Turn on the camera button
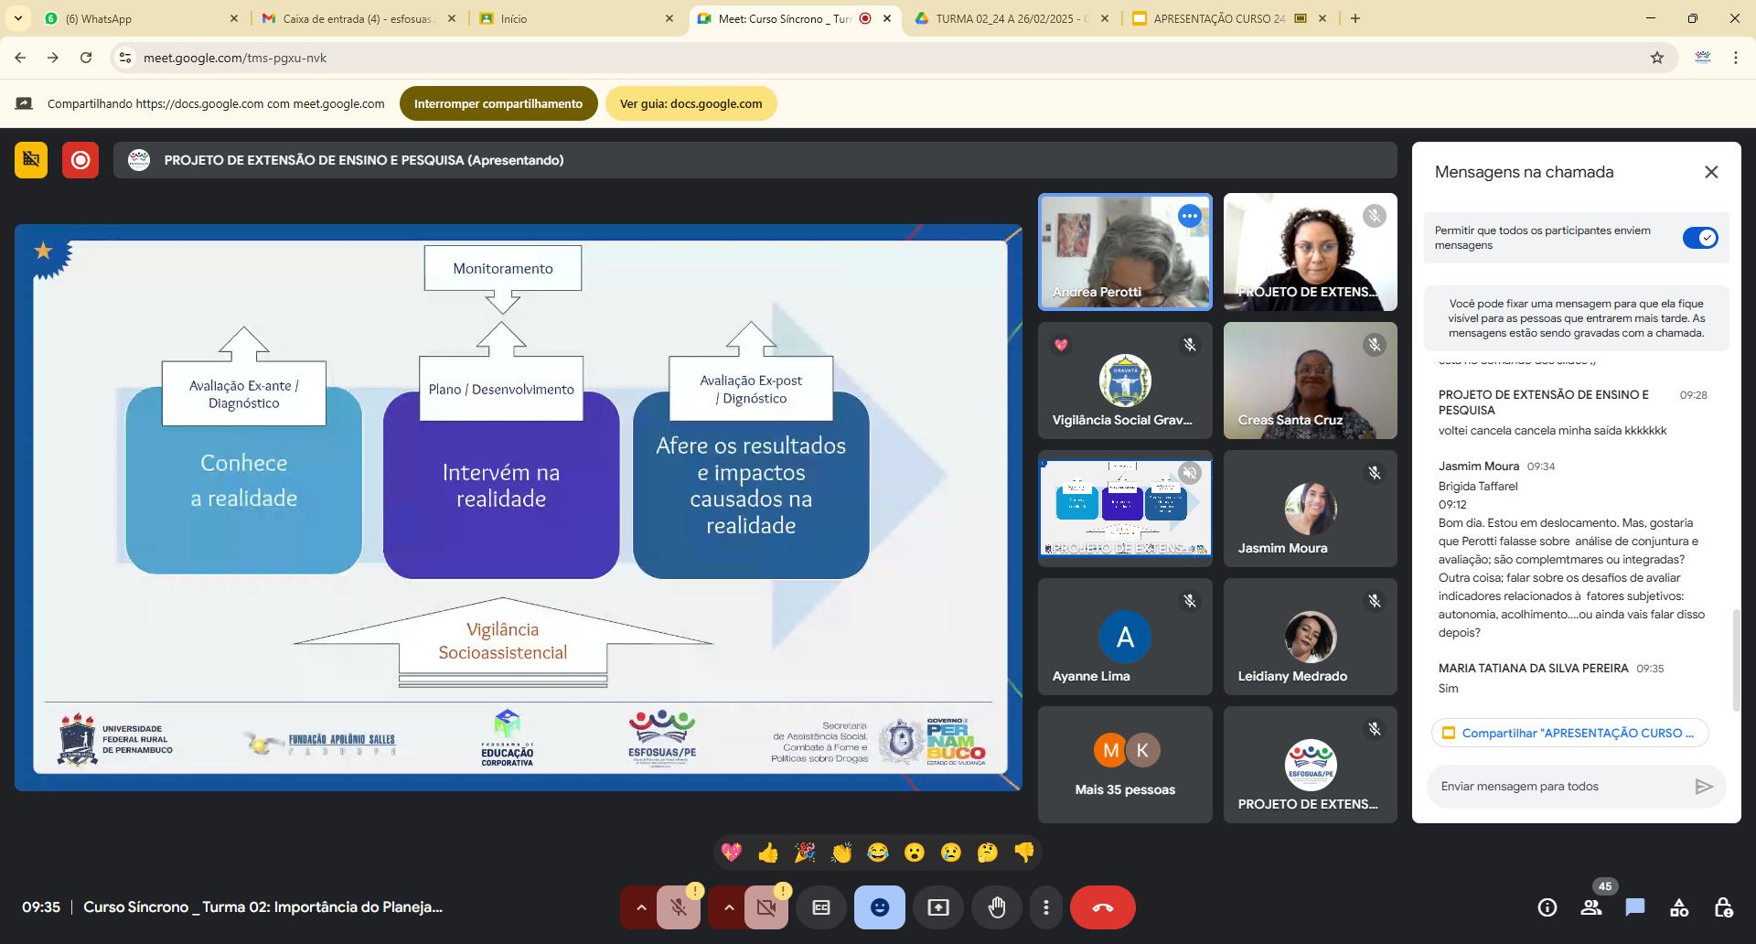This screenshot has height=944, width=1756. point(766,907)
